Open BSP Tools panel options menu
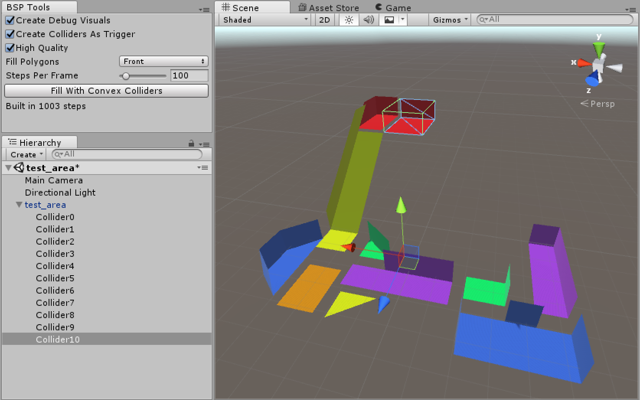This screenshot has height=400, width=640. coord(204,10)
